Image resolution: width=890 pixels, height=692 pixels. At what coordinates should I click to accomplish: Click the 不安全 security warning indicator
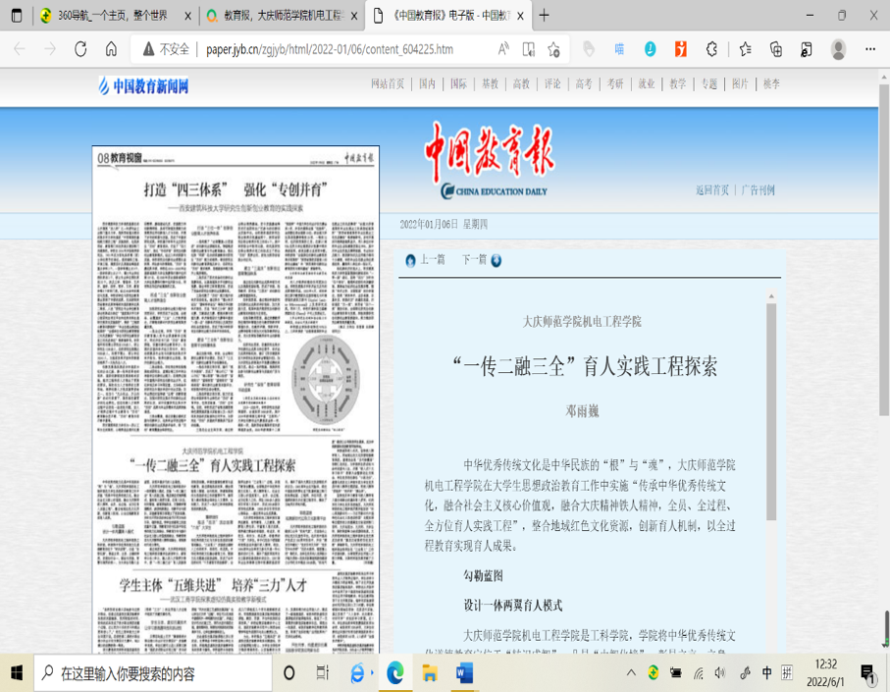coord(166,49)
